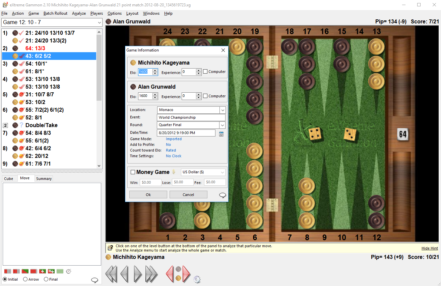Image resolution: width=441 pixels, height=286 pixels.
Task: Click the Hide Hint link
Action: [x=430, y=248]
